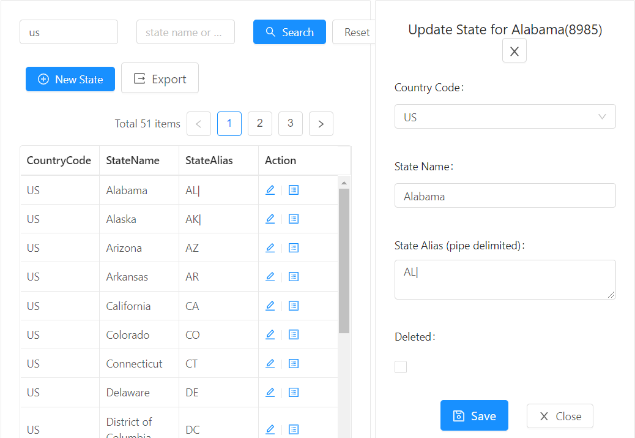
Task: Open the details list icon for Delaware
Action: point(294,392)
